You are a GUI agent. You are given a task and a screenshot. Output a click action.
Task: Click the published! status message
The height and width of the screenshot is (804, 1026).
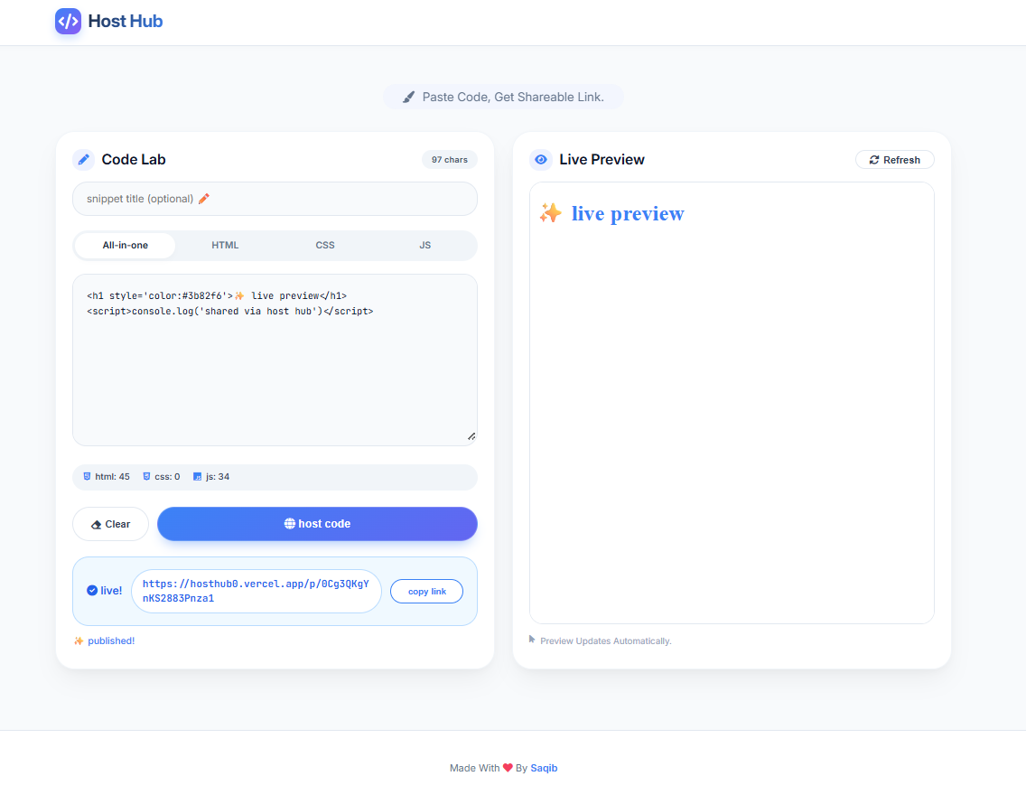pos(111,641)
